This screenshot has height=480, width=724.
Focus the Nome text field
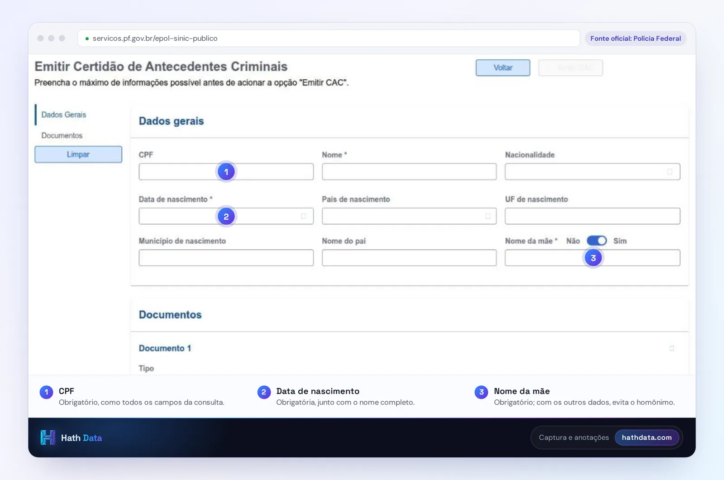pos(409,172)
